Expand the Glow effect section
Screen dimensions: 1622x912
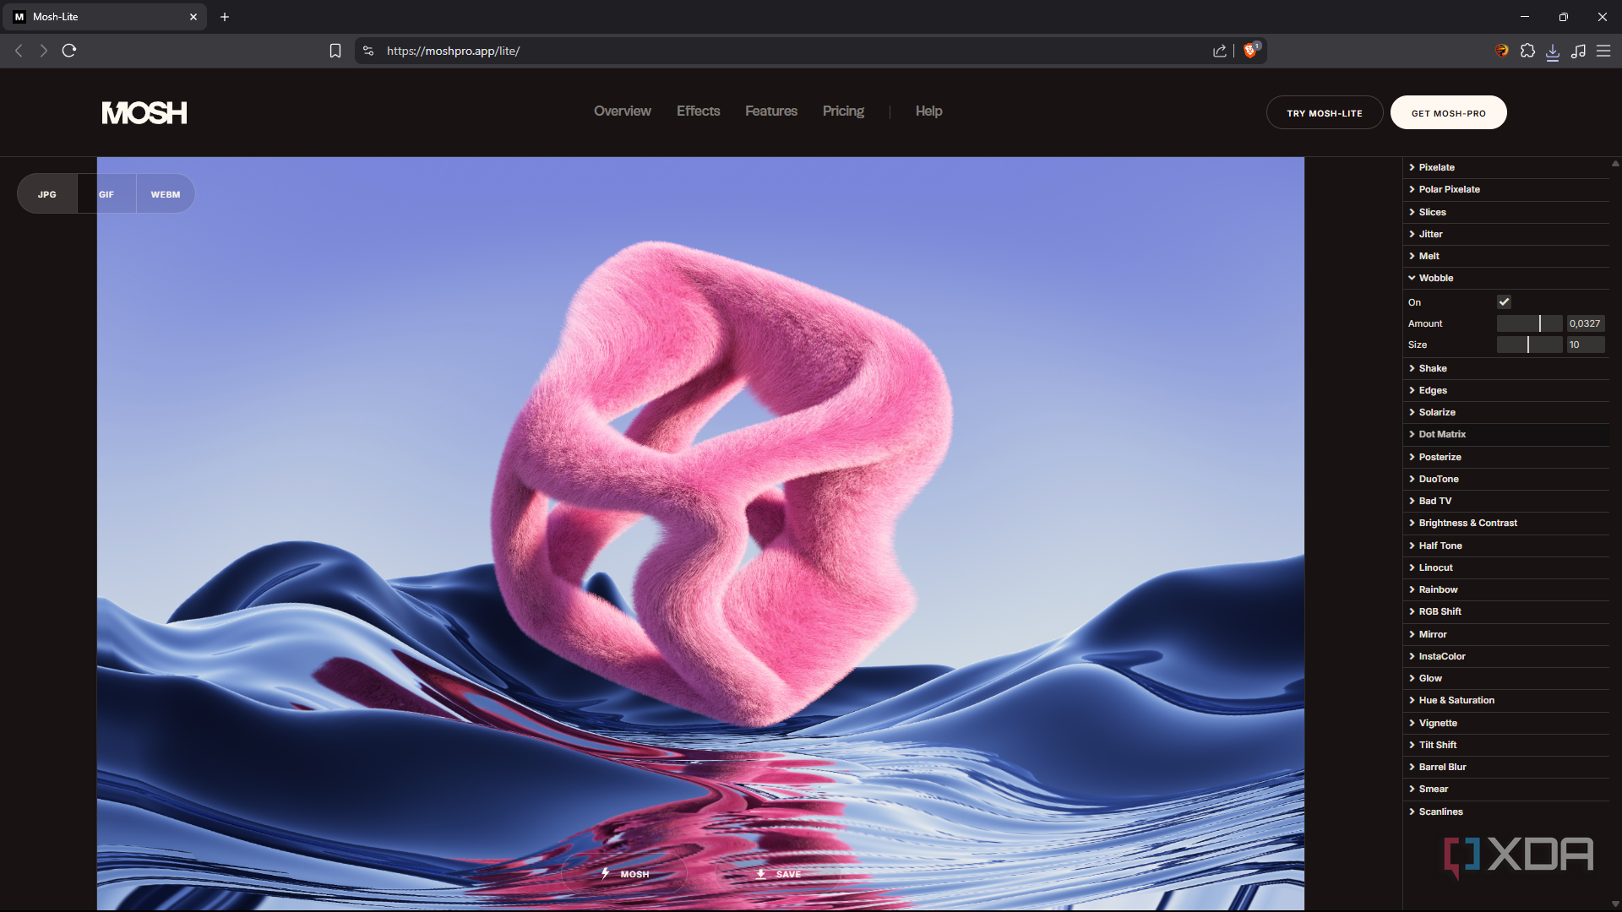point(1505,678)
